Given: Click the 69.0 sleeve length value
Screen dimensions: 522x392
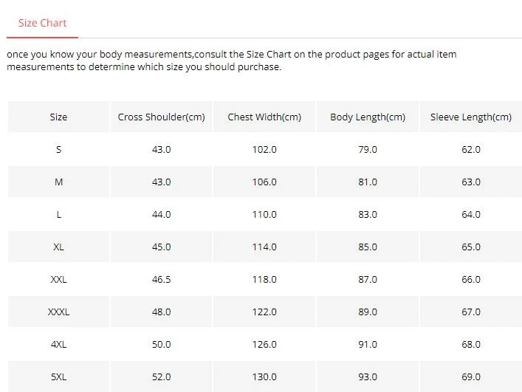Looking at the screenshot, I should pyautogui.click(x=471, y=376).
